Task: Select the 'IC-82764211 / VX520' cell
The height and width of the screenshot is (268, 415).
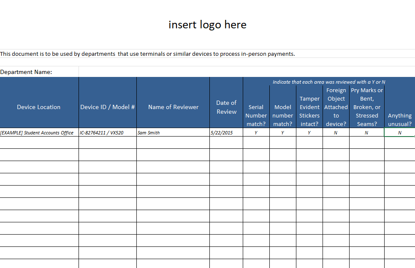Action: pos(108,133)
